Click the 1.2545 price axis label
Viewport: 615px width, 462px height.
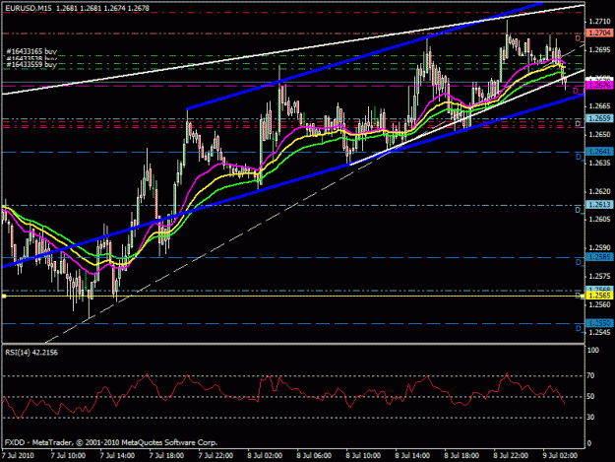click(599, 333)
